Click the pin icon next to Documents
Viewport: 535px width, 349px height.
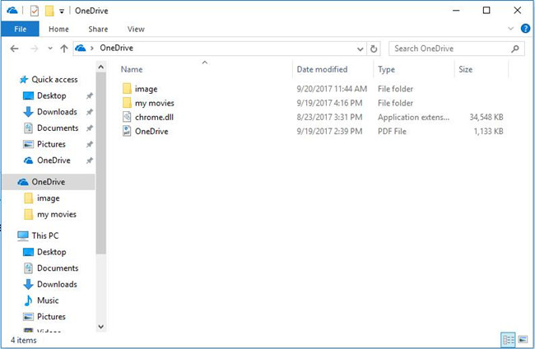point(90,128)
